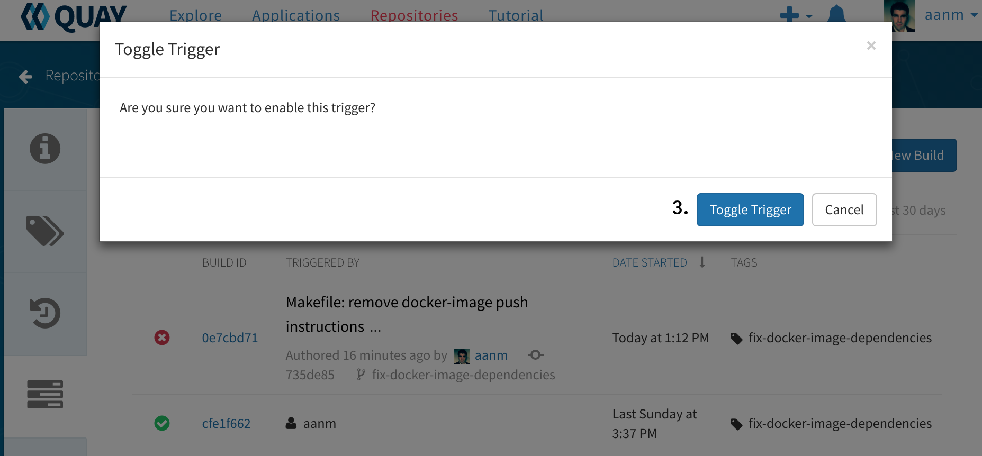Open build 0e7cbd71
982x456 pixels.
tap(230, 338)
